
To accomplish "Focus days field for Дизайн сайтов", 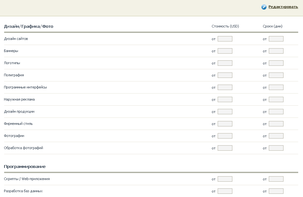I will 276,39.
